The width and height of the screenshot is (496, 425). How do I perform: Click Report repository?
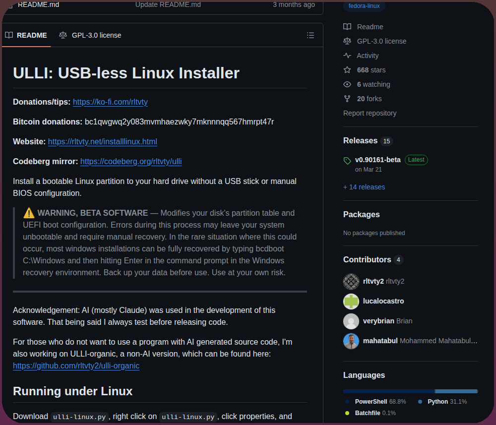tap(370, 113)
